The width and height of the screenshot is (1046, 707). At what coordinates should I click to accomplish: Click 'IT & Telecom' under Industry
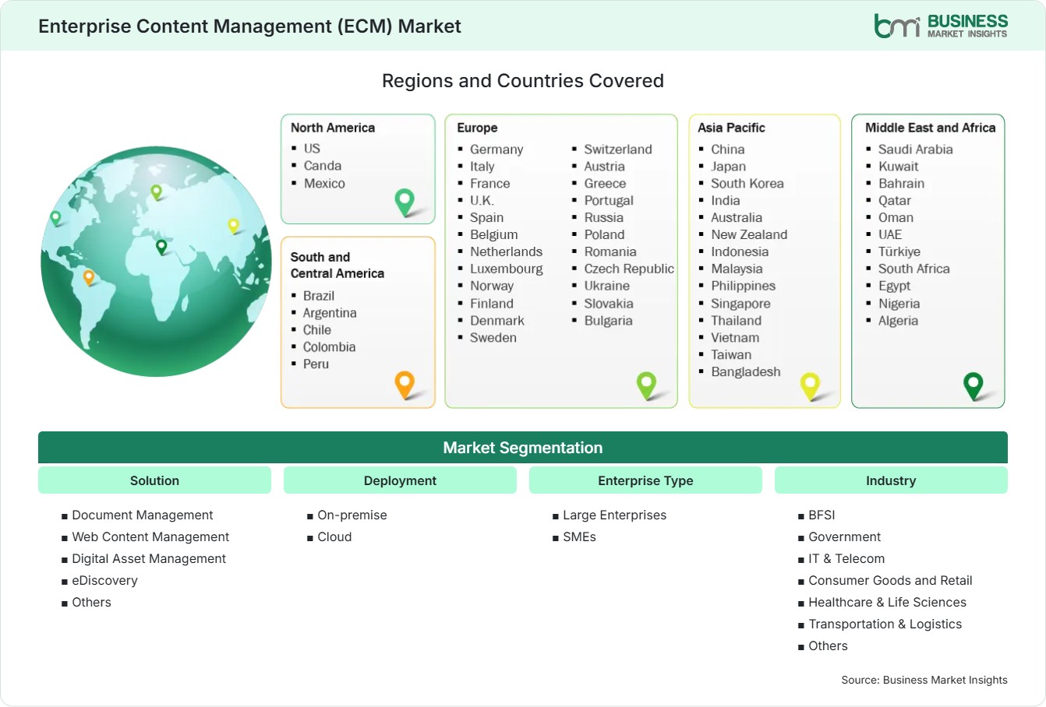846,559
